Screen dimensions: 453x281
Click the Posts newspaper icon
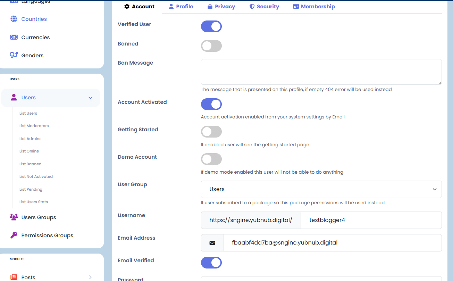(x=14, y=277)
